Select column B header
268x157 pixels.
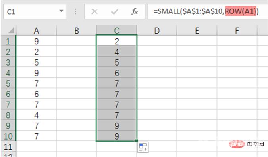[76, 30]
